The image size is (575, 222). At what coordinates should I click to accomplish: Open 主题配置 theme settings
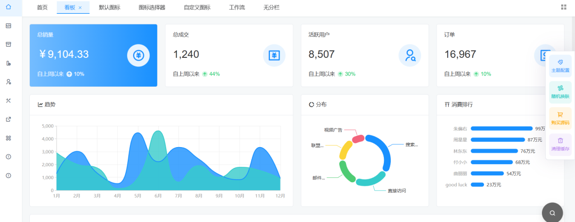(560, 66)
